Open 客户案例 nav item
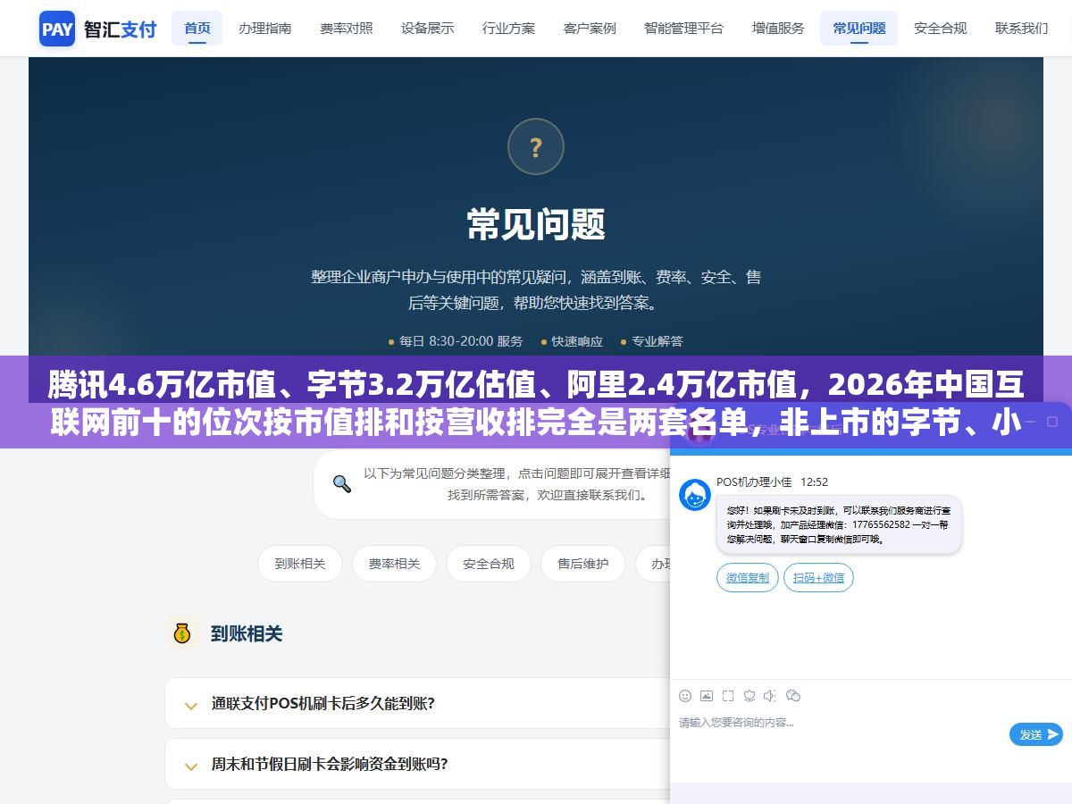 (590, 29)
